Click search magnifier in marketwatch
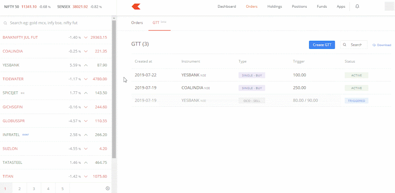Image resolution: width=395 pixels, height=193 pixels. pyautogui.click(x=5, y=23)
